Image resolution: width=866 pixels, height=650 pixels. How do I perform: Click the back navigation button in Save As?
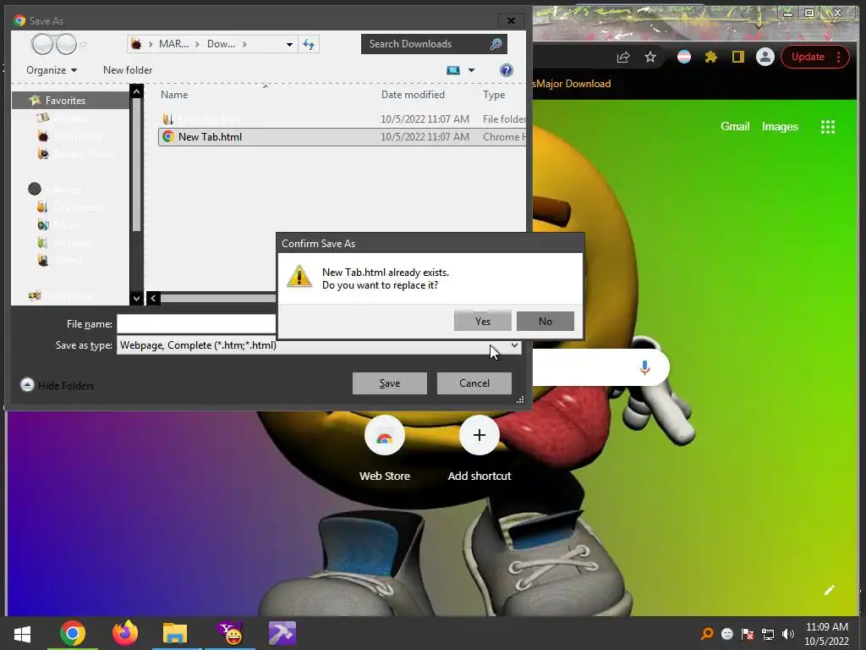click(42, 44)
